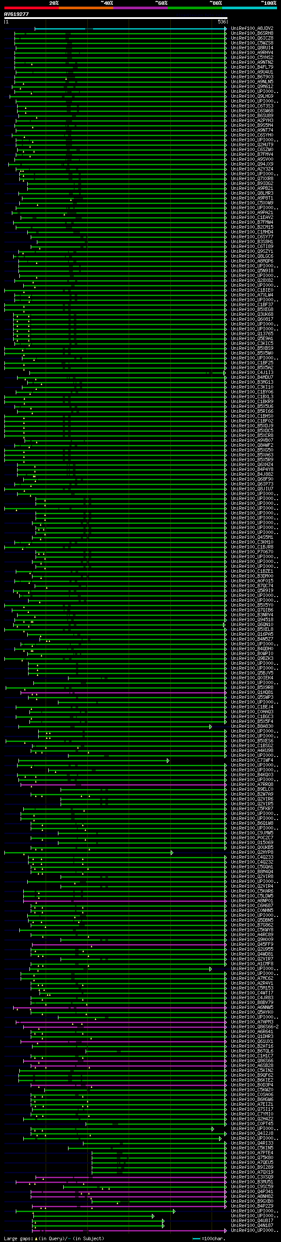This screenshot has height=1242, width=281.
Task: Open hit UniRef100_A7XLW4
Action: [x=252, y=295]
